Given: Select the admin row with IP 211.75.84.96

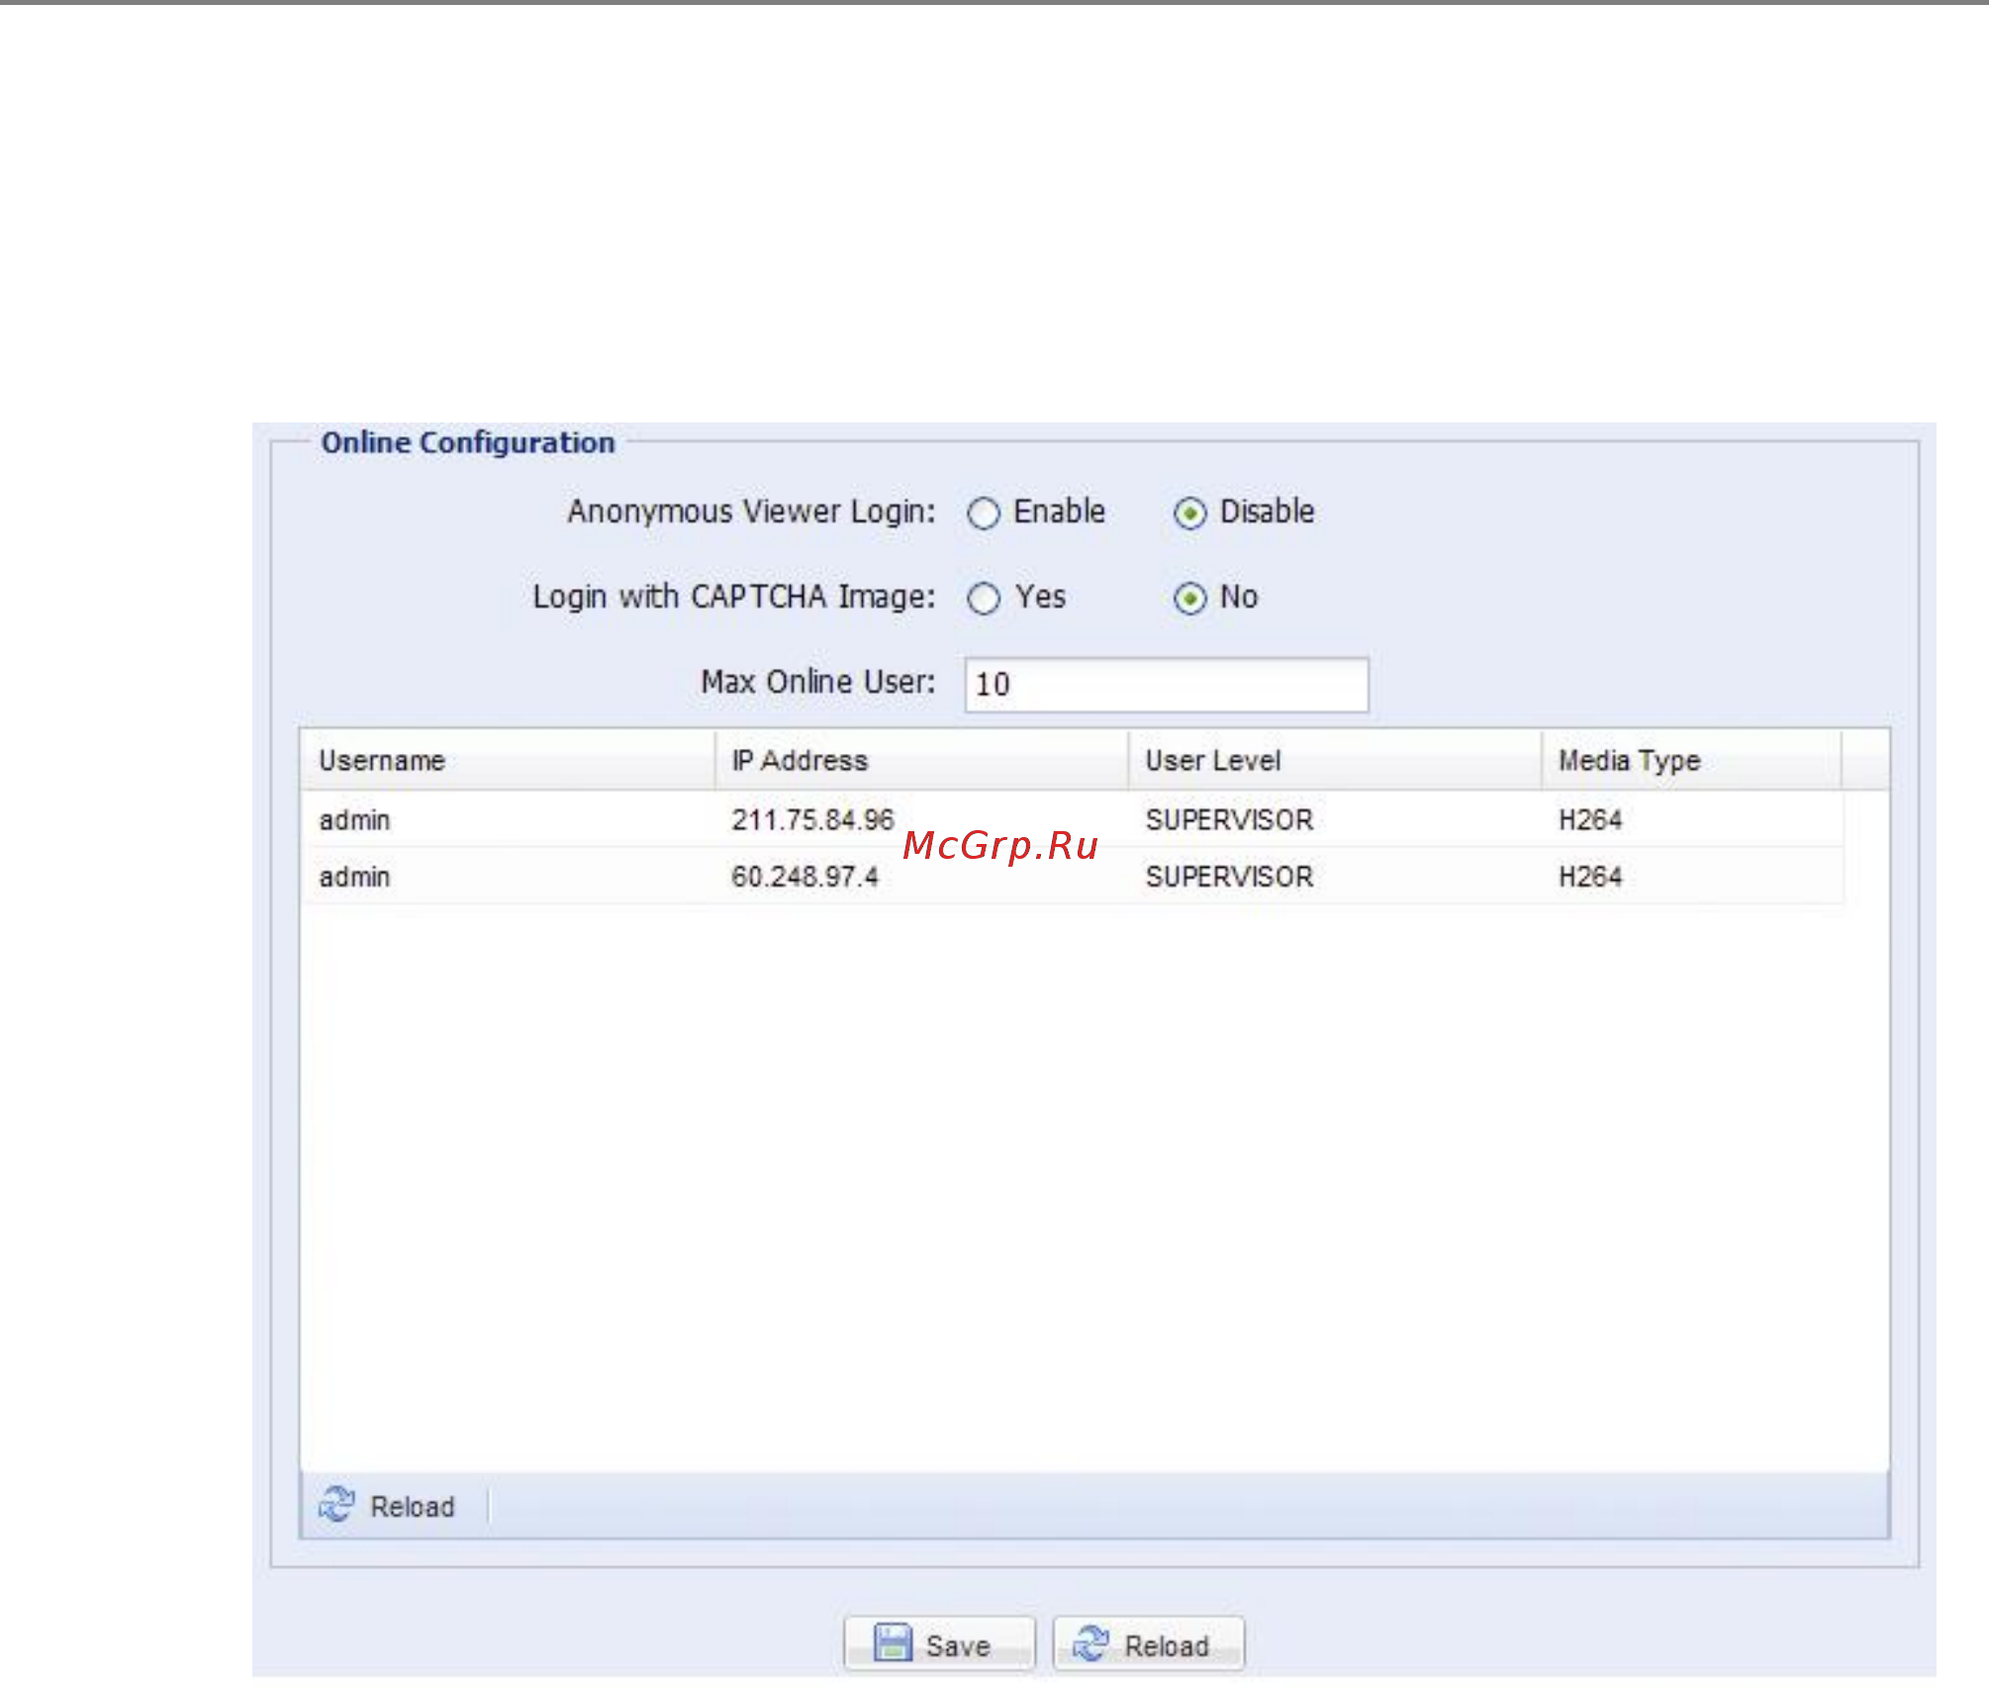Looking at the screenshot, I should coord(1073,819).
